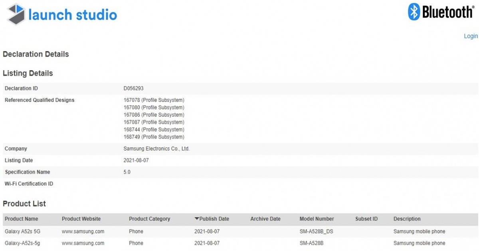
Task: Select declaration ID D056293
Action: 133,88
